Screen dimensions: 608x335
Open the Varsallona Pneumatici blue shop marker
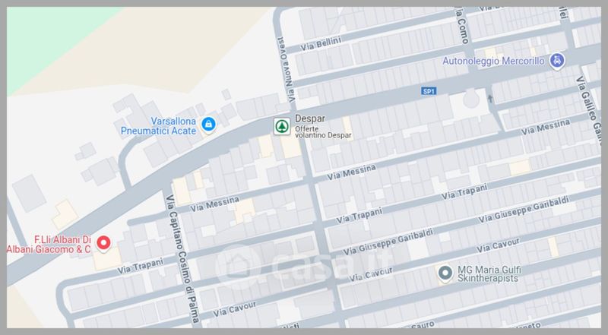tap(208, 125)
